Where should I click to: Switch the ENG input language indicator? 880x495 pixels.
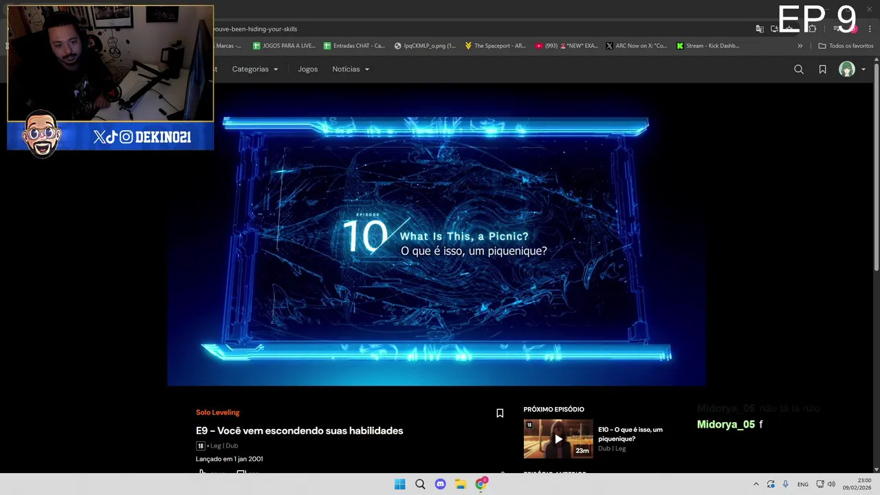point(802,485)
